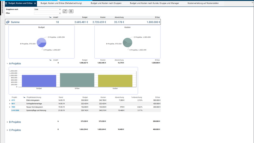The width and height of the screenshot is (254, 143).
Task: Expand the B-Projekte group
Action: tap(7, 122)
